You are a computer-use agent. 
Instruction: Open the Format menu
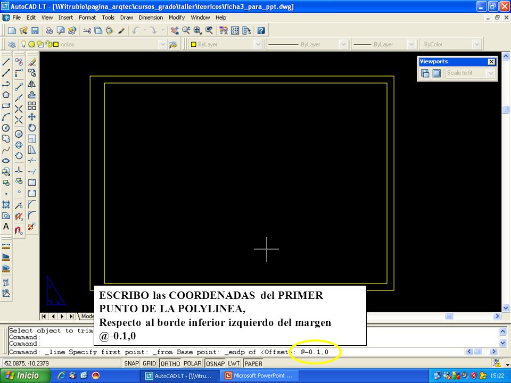[x=87, y=18]
